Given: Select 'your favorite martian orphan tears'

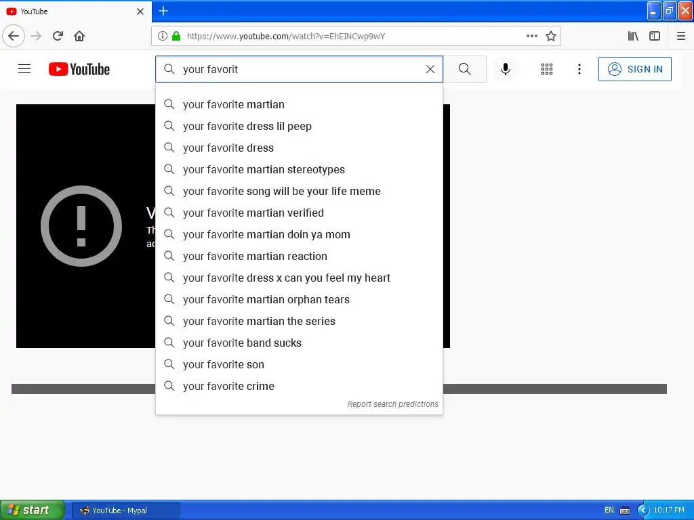Looking at the screenshot, I should [299, 299].
